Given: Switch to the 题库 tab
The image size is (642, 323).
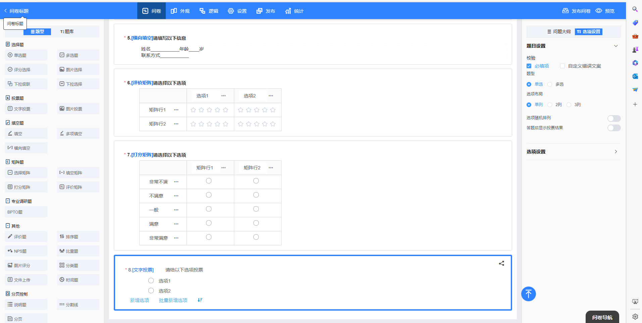Looking at the screenshot, I should coord(67,31).
